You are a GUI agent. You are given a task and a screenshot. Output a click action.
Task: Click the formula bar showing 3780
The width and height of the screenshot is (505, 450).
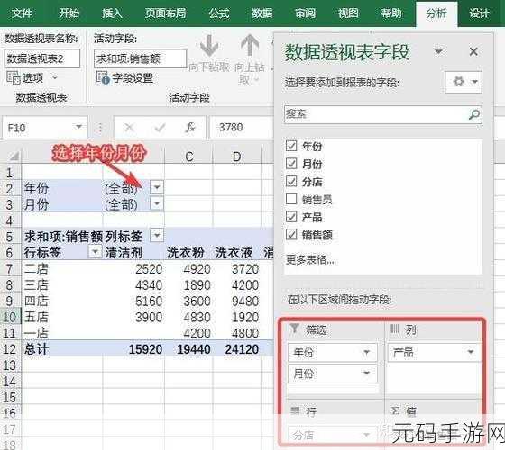point(242,128)
